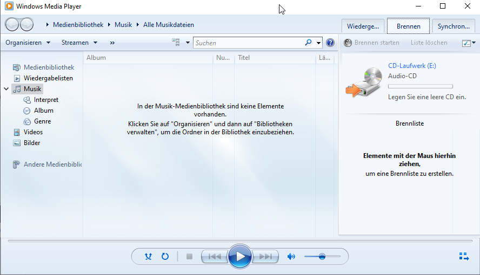
Task: Open the view options icon
Action: (x=176, y=43)
